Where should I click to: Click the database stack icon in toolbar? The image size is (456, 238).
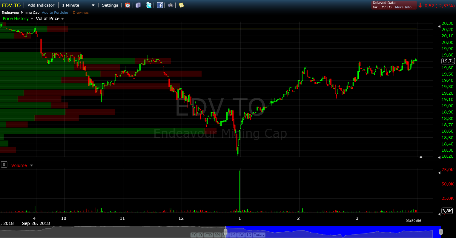tap(138, 5)
